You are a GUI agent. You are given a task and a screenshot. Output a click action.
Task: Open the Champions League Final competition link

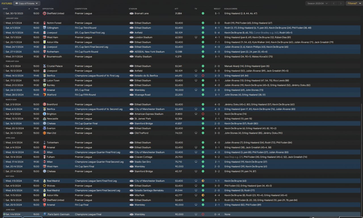(88, 214)
